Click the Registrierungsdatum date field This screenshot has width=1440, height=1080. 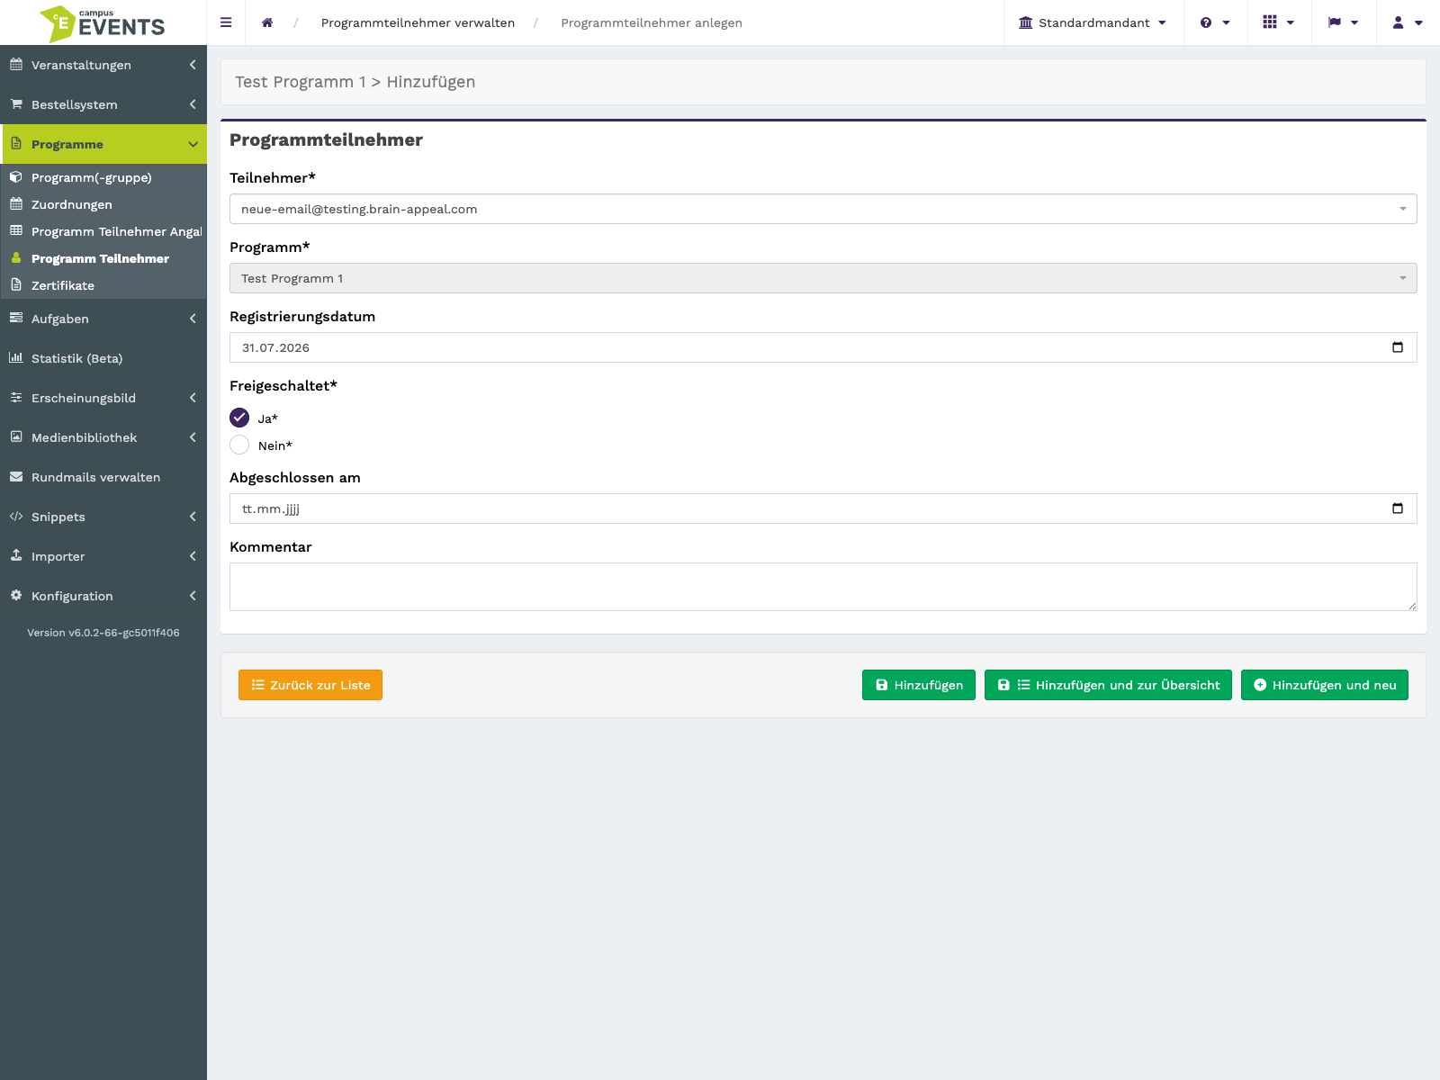point(823,347)
